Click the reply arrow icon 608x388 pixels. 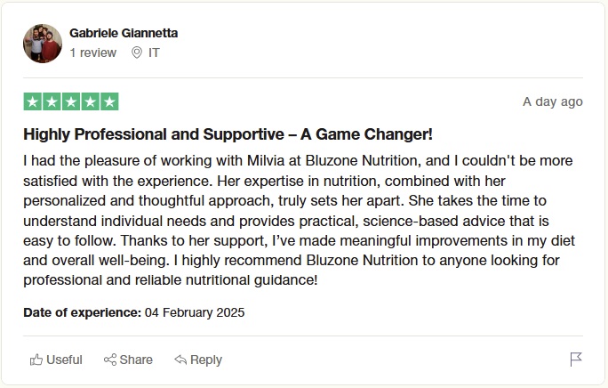click(180, 360)
